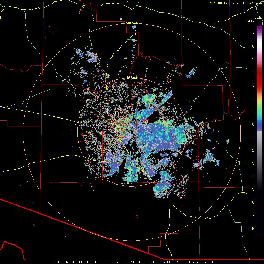Select the "-6" tick label on the color scale
This screenshot has height=264, width=264.
(252, 202)
